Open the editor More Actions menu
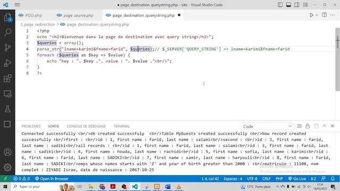340x191 pixels. pyautogui.click(x=333, y=15)
